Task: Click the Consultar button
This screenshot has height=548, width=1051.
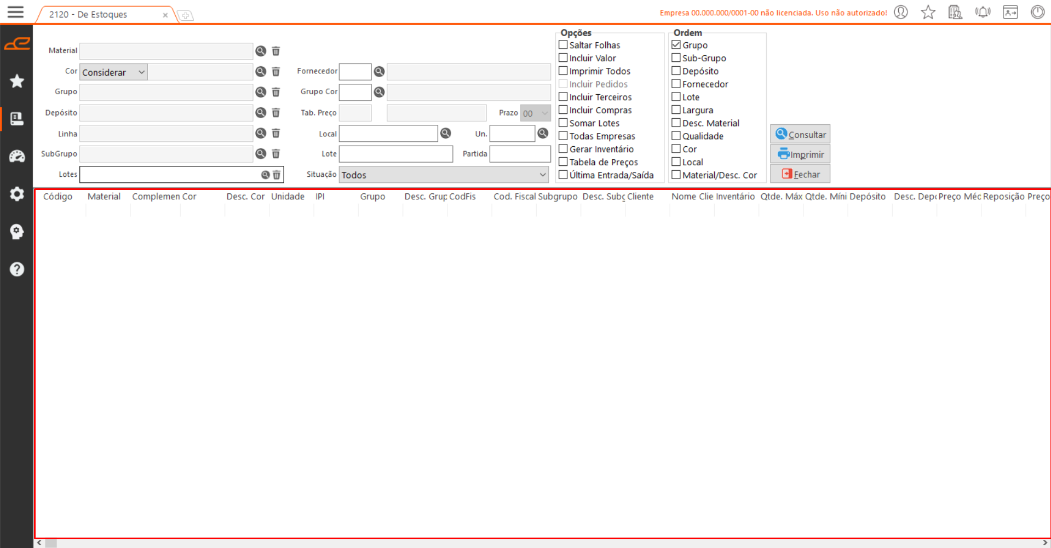Action: pyautogui.click(x=800, y=135)
